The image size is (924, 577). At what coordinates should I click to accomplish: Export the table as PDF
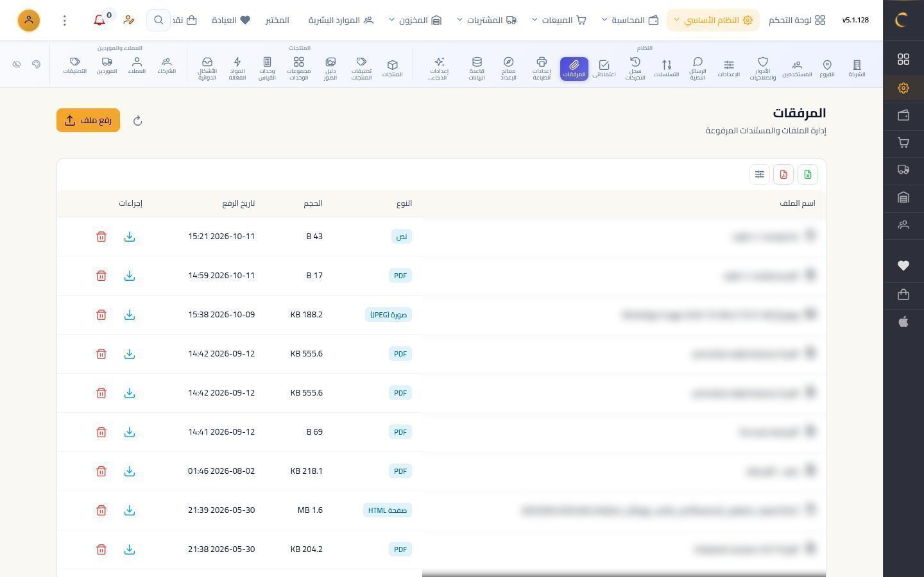tap(783, 174)
